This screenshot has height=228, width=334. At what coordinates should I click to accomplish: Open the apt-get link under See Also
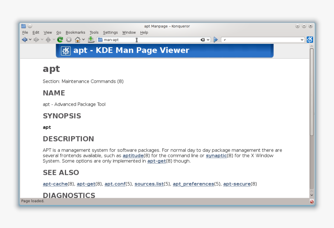pos(86,184)
